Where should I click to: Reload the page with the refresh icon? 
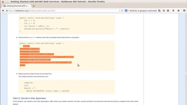(x=122, y=10)
